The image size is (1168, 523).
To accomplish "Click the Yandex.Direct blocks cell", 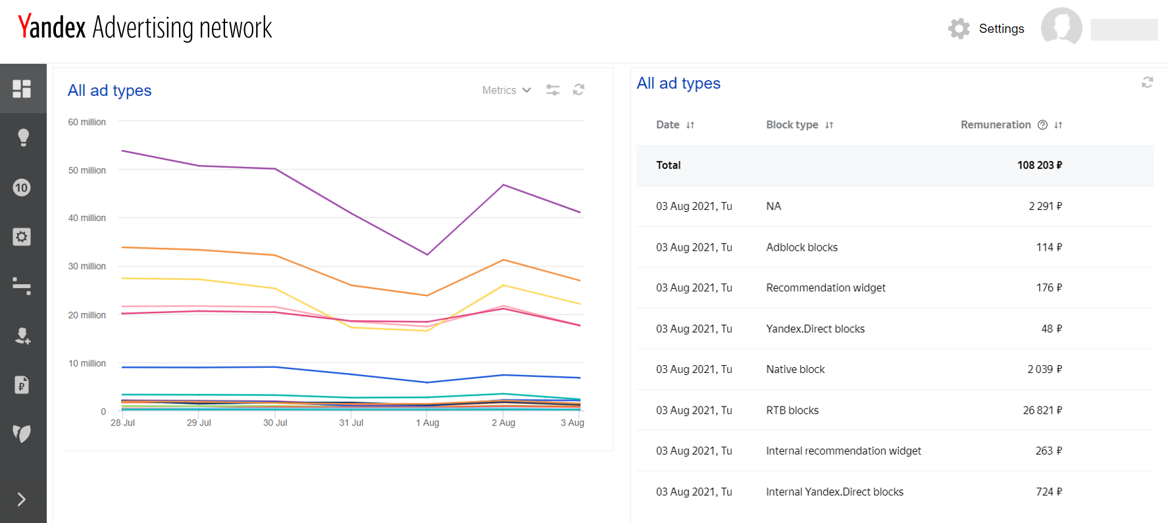I will click(x=815, y=329).
